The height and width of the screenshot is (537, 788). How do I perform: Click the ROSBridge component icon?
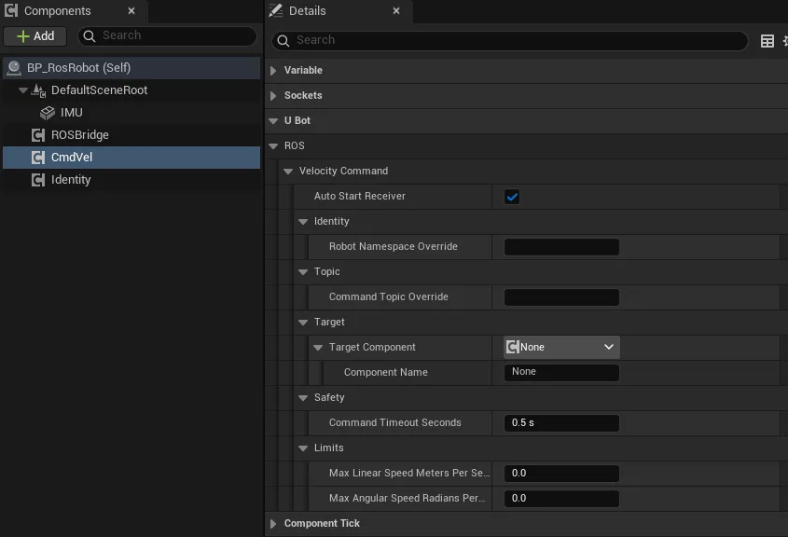38,135
